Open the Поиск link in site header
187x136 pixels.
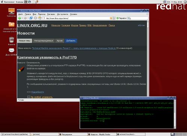tap(112, 25)
